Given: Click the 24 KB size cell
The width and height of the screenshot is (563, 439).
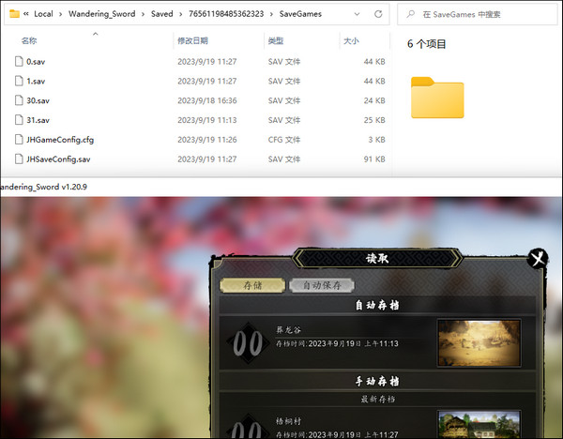Looking at the screenshot, I should pos(374,100).
